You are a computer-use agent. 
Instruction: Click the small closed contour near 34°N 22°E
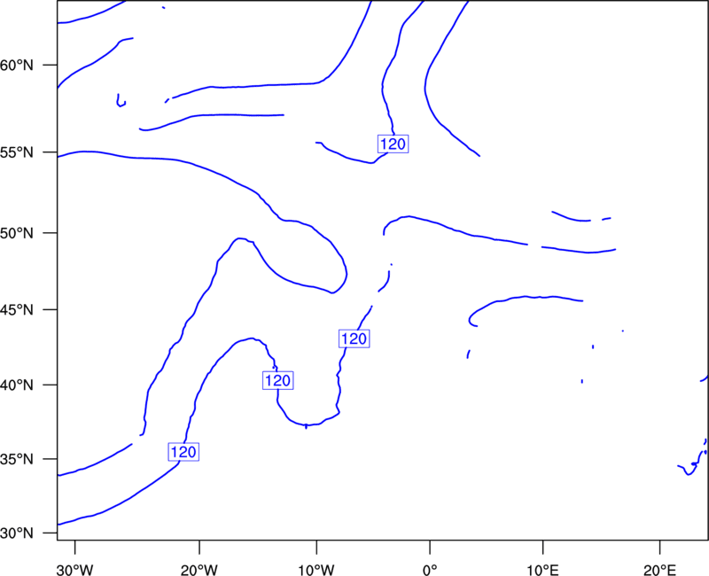(x=692, y=463)
